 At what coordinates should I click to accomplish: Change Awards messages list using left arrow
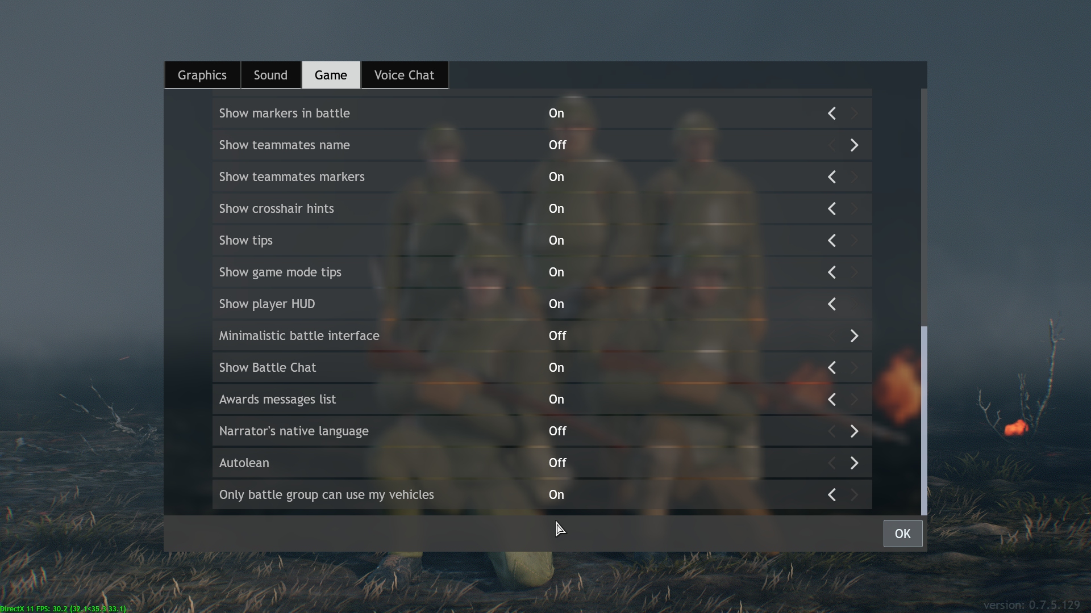click(831, 400)
